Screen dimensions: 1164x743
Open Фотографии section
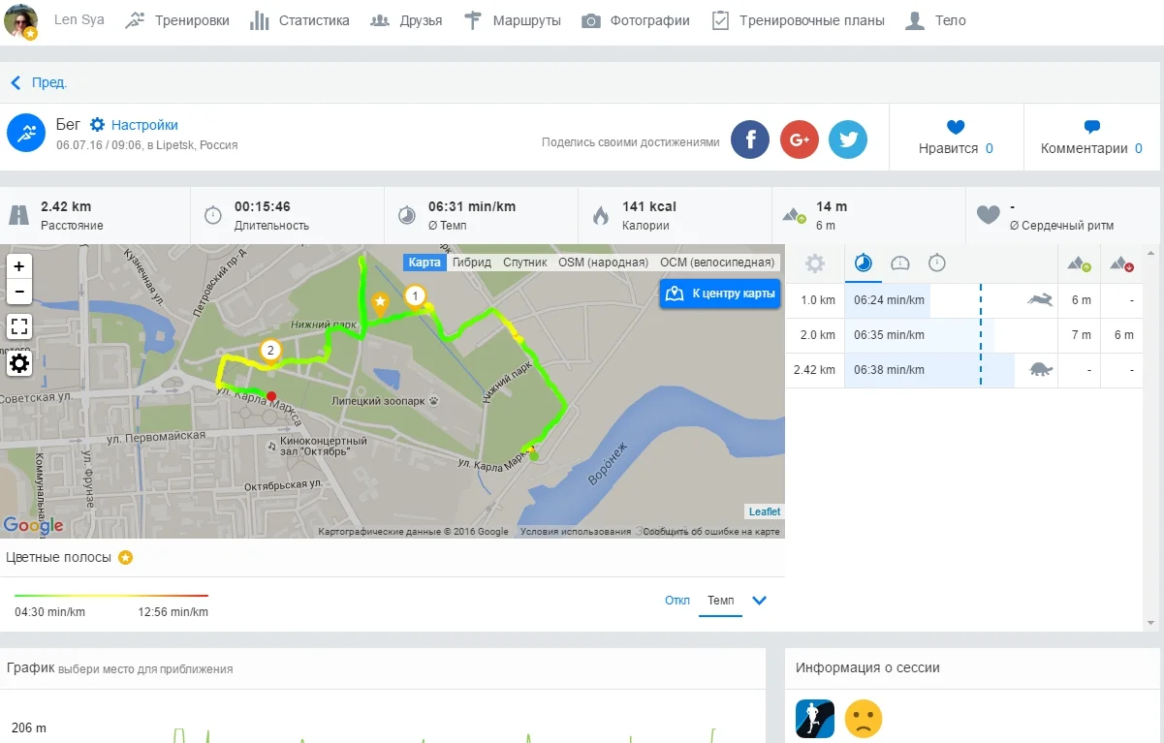pyautogui.click(x=636, y=20)
